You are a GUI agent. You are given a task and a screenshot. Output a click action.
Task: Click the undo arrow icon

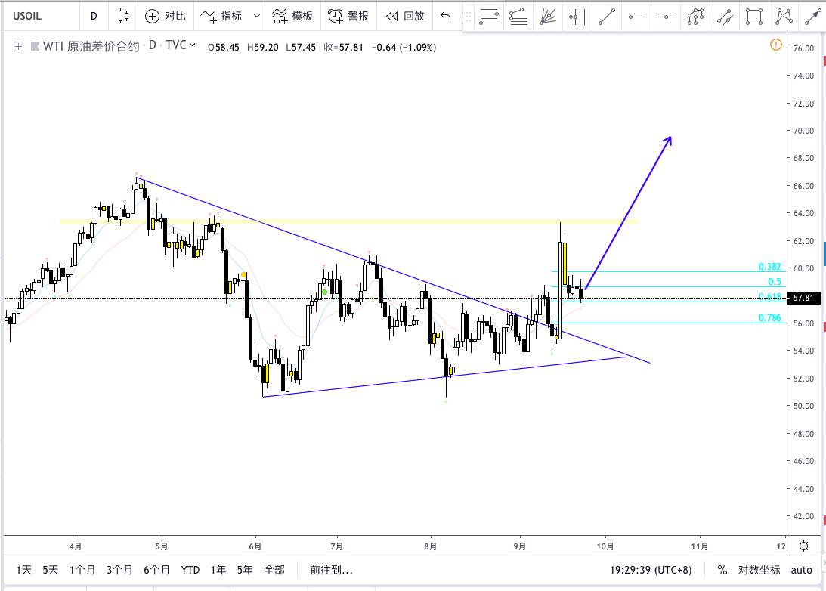coord(446,16)
